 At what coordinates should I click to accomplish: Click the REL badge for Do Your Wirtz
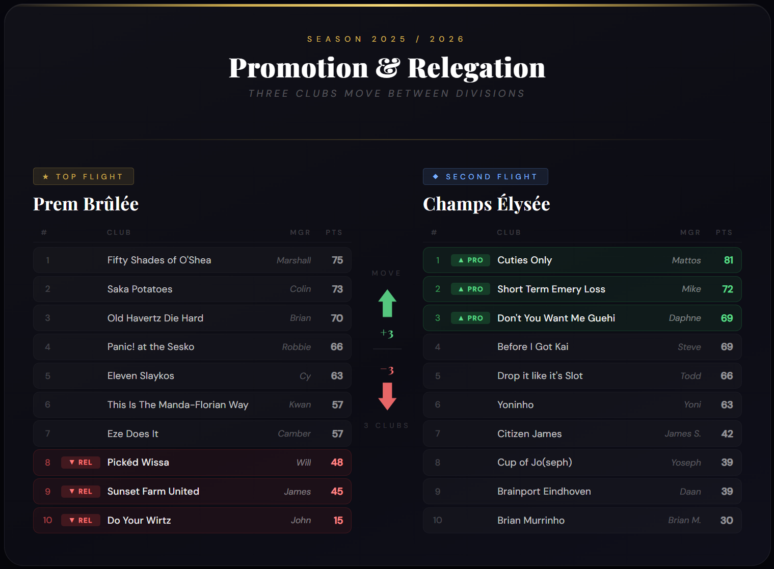pyautogui.click(x=81, y=520)
